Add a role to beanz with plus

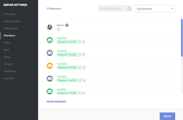(59, 29)
